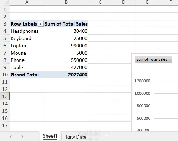The width and height of the screenshot is (178, 141).
Task: Select the row 3 header
Action: point(5,24)
